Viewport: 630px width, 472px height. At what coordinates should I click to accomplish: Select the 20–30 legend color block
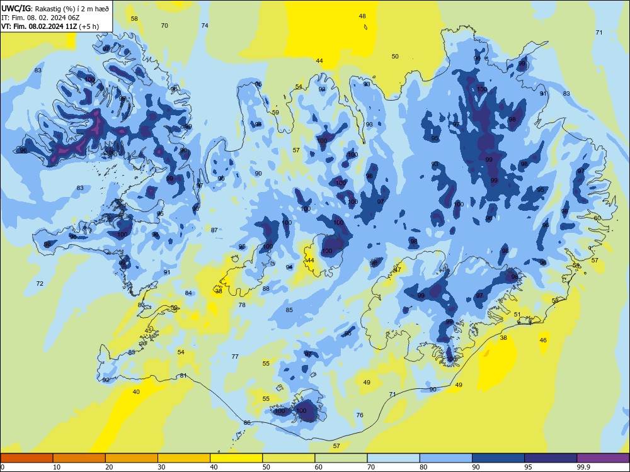(132, 458)
